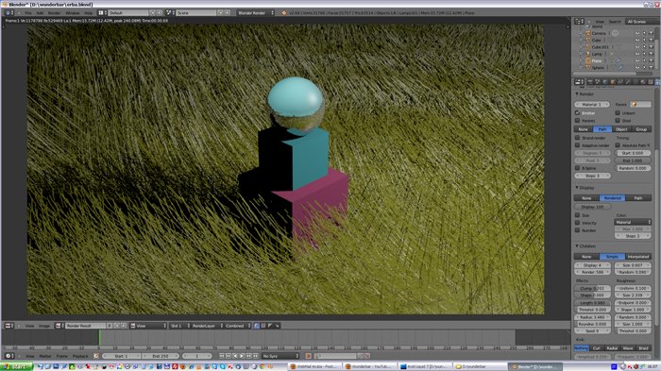Click the red auto-keyframe record button

(x=308, y=356)
